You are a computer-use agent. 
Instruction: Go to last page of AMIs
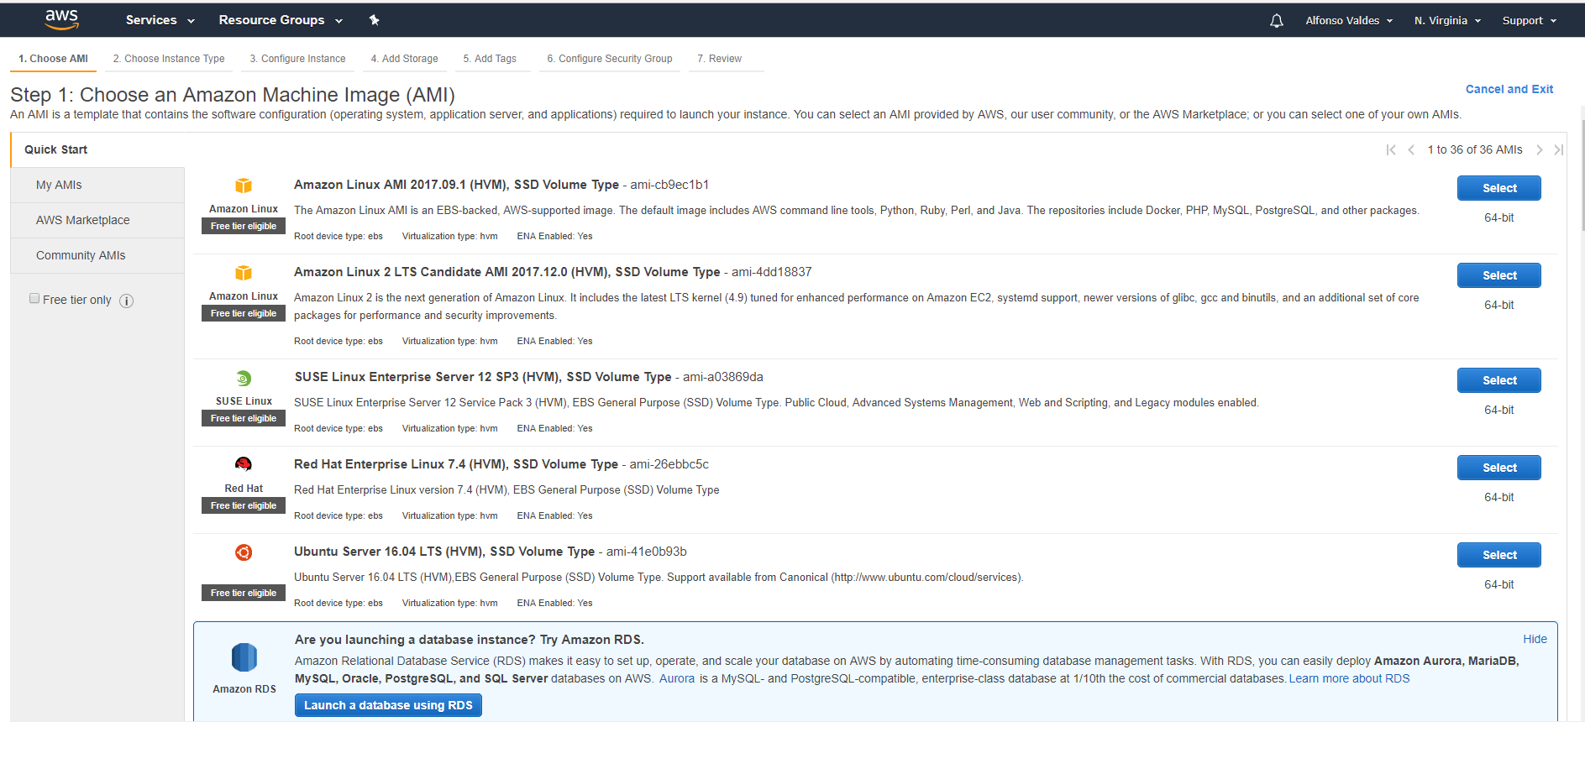point(1559,149)
